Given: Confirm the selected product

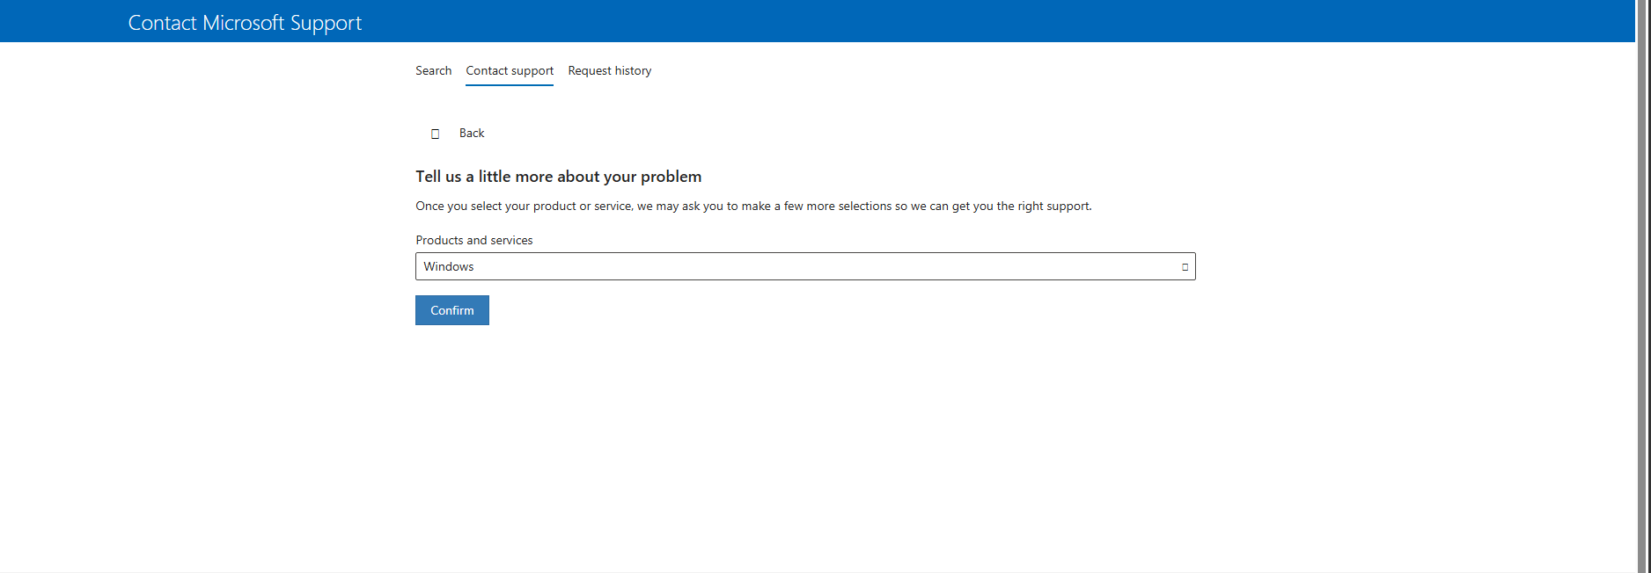Looking at the screenshot, I should pyautogui.click(x=452, y=310).
